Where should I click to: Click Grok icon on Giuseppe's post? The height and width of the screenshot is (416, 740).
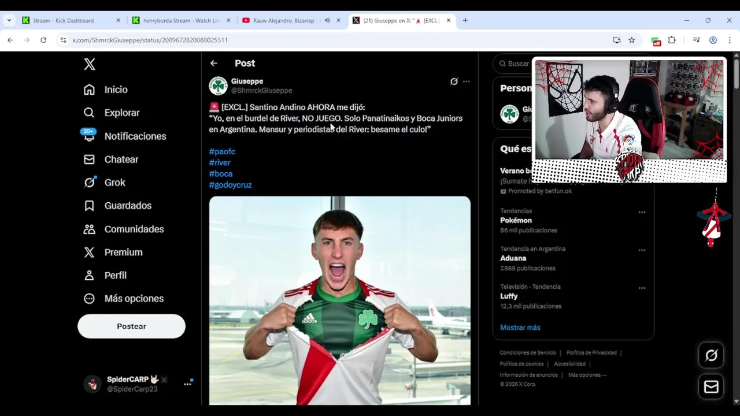[454, 81]
